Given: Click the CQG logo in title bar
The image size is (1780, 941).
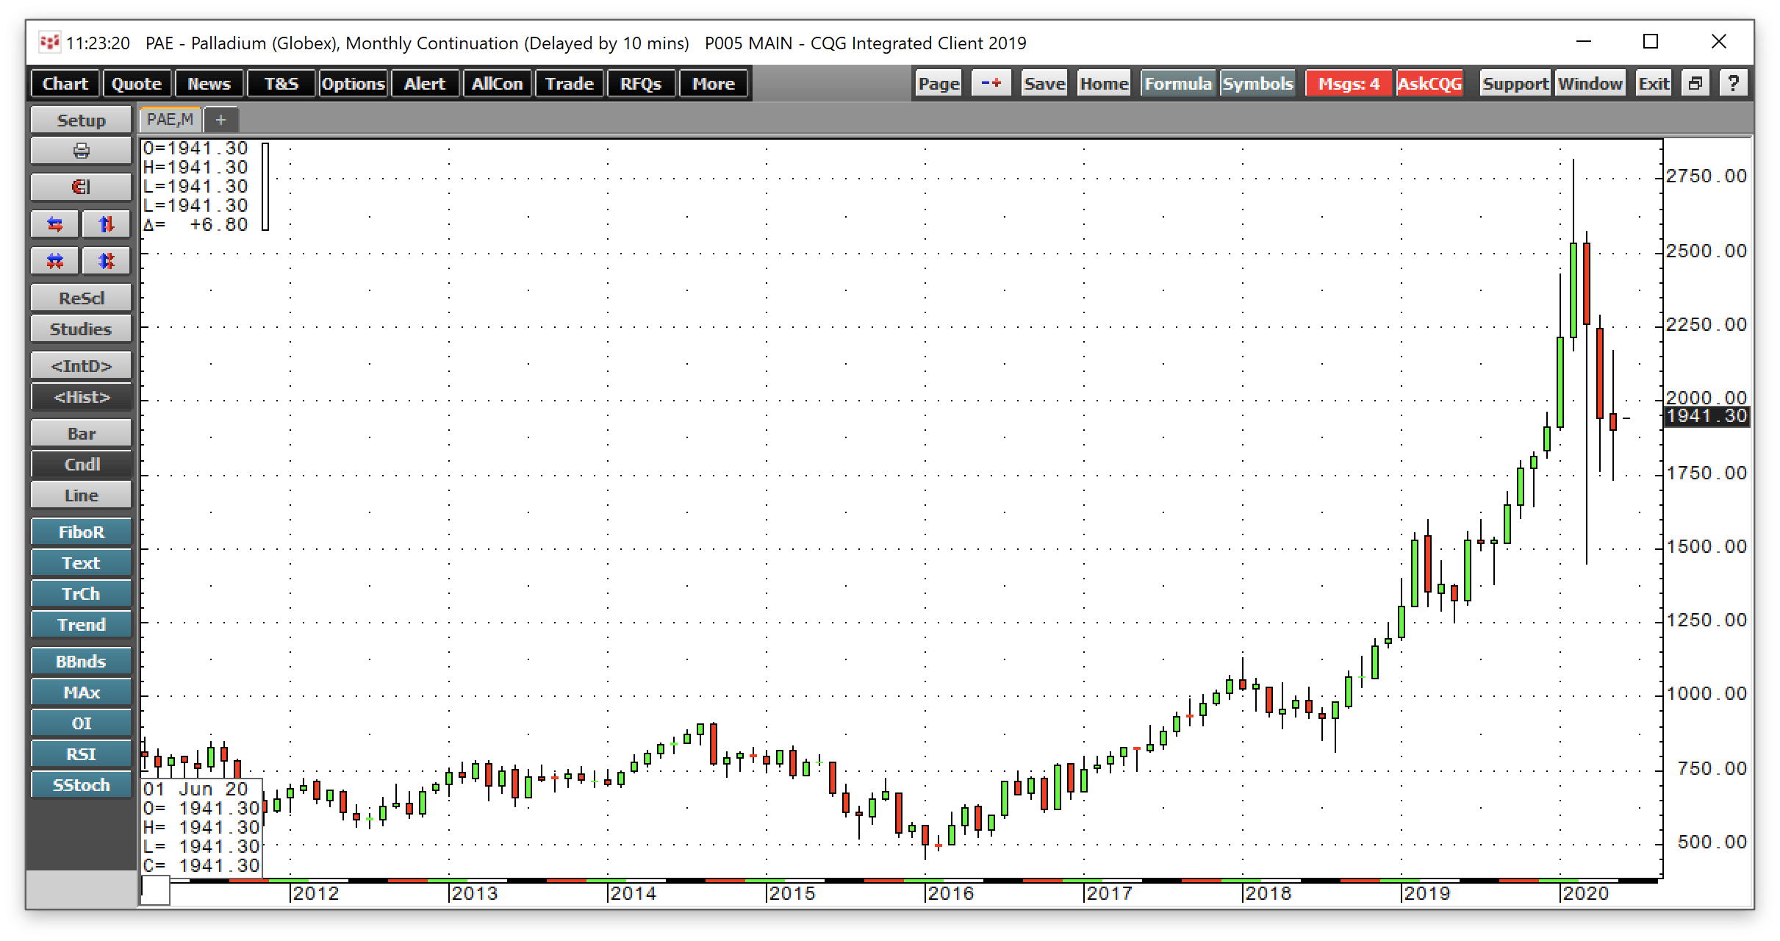Looking at the screenshot, I should (x=49, y=43).
